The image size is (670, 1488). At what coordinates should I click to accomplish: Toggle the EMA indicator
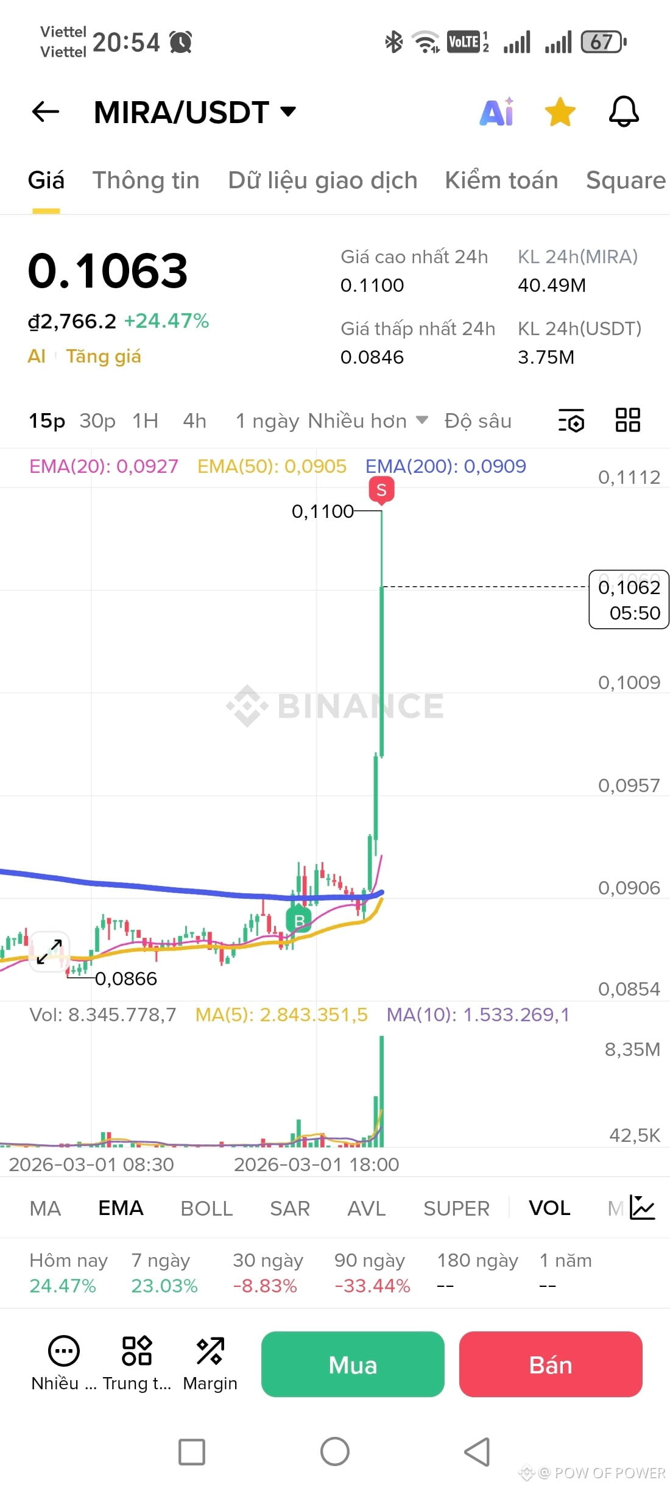coord(121,1208)
